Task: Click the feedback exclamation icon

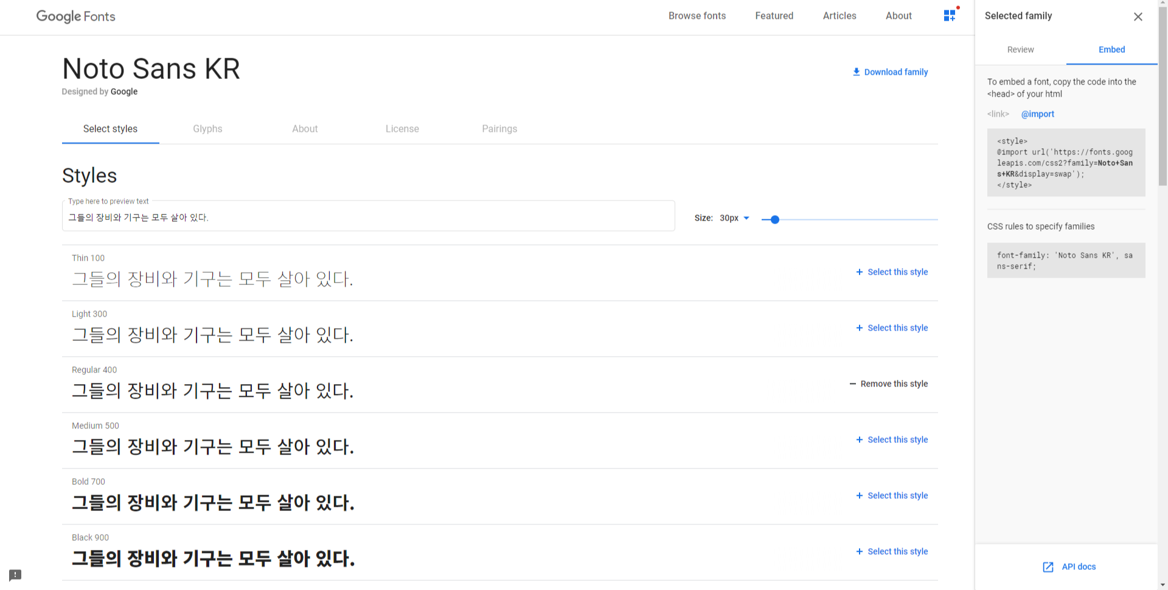Action: click(15, 575)
